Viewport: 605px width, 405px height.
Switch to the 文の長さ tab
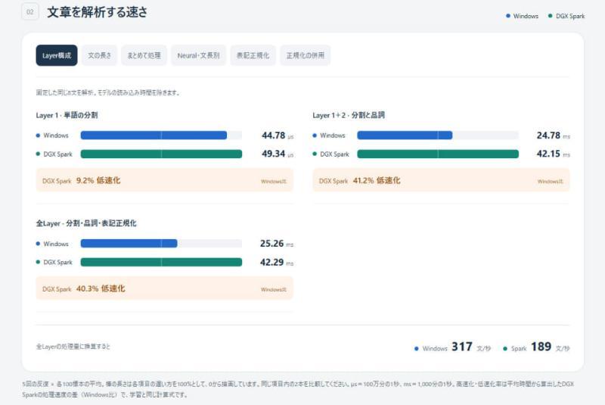99,55
